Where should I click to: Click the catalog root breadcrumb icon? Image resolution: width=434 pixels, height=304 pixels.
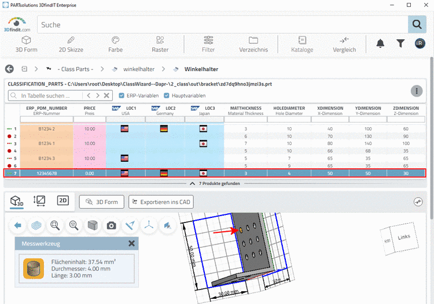24,69
